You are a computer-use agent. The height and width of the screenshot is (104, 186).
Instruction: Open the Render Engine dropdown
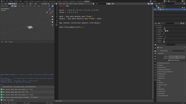click(177, 51)
